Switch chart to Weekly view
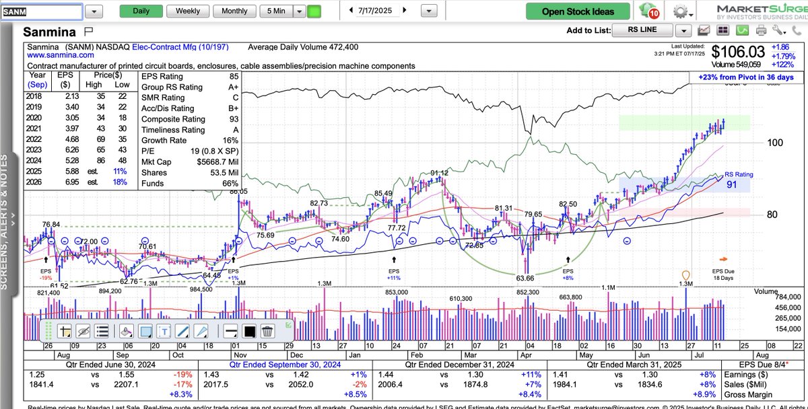808x409 pixels. (188, 11)
